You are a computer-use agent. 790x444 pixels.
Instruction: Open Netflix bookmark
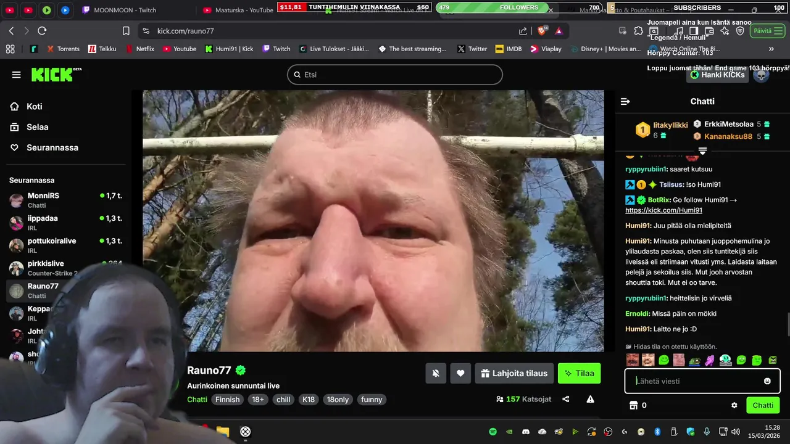tap(139, 49)
